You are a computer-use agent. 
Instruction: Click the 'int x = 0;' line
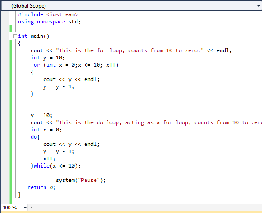46,130
